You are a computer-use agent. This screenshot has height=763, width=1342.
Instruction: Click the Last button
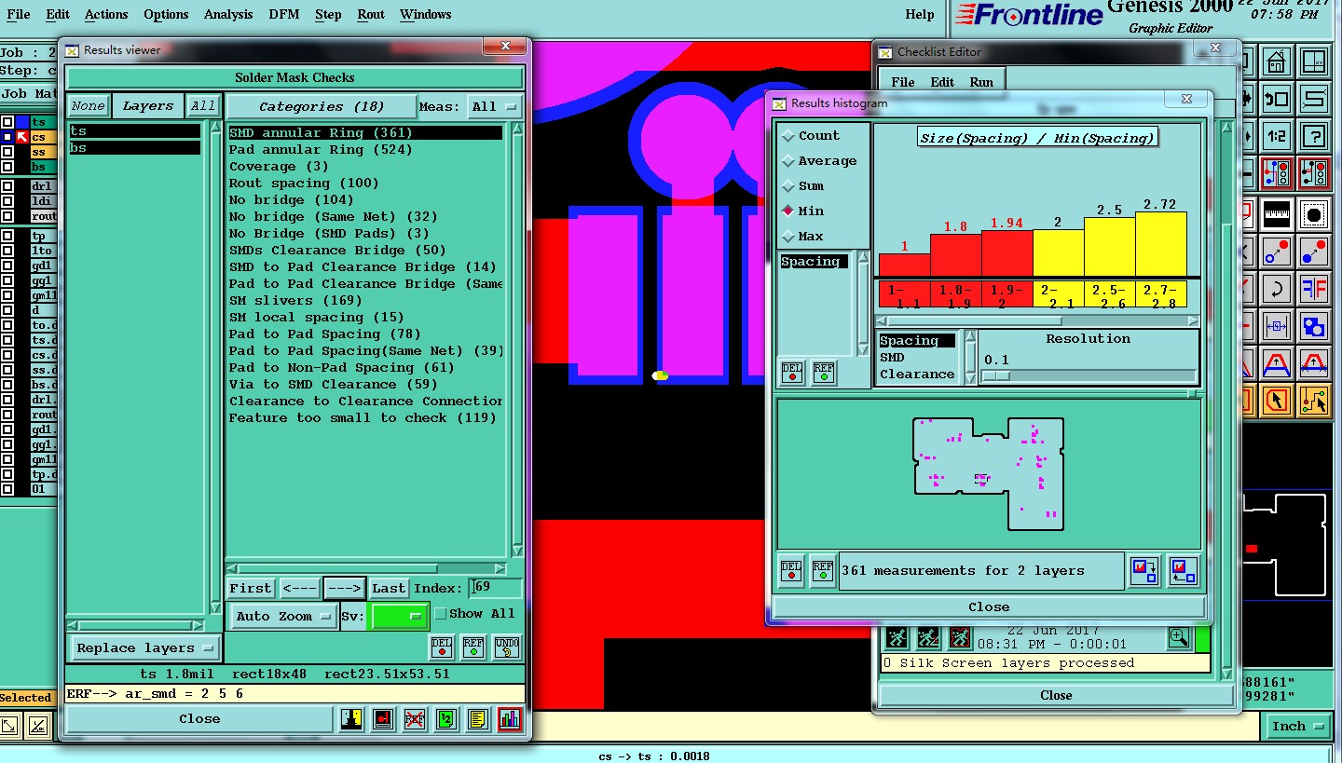(389, 588)
